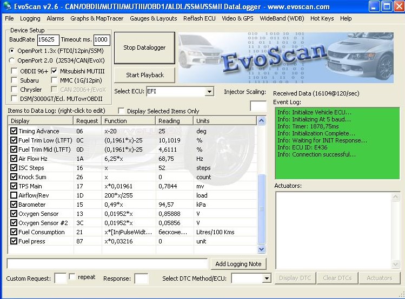Uncheck Oxygen Sensor #2 item
This screenshot has width=405, height=299.
click(x=14, y=223)
